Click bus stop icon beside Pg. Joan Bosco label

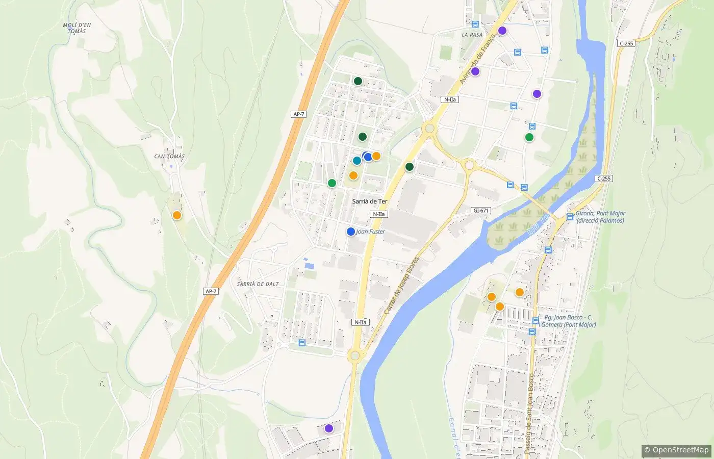535,321
